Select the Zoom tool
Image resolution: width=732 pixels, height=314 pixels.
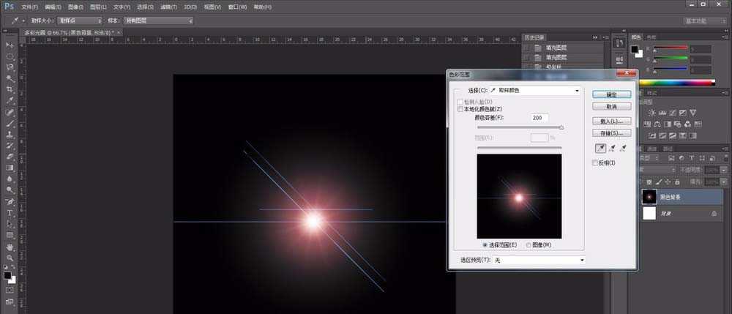pos(10,258)
